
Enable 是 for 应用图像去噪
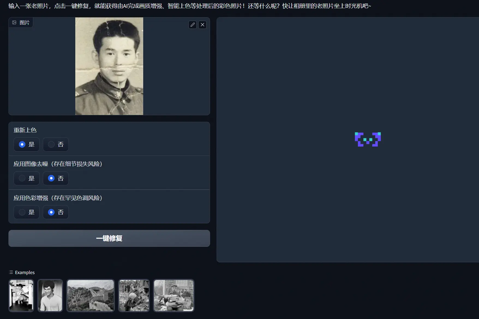click(x=22, y=178)
